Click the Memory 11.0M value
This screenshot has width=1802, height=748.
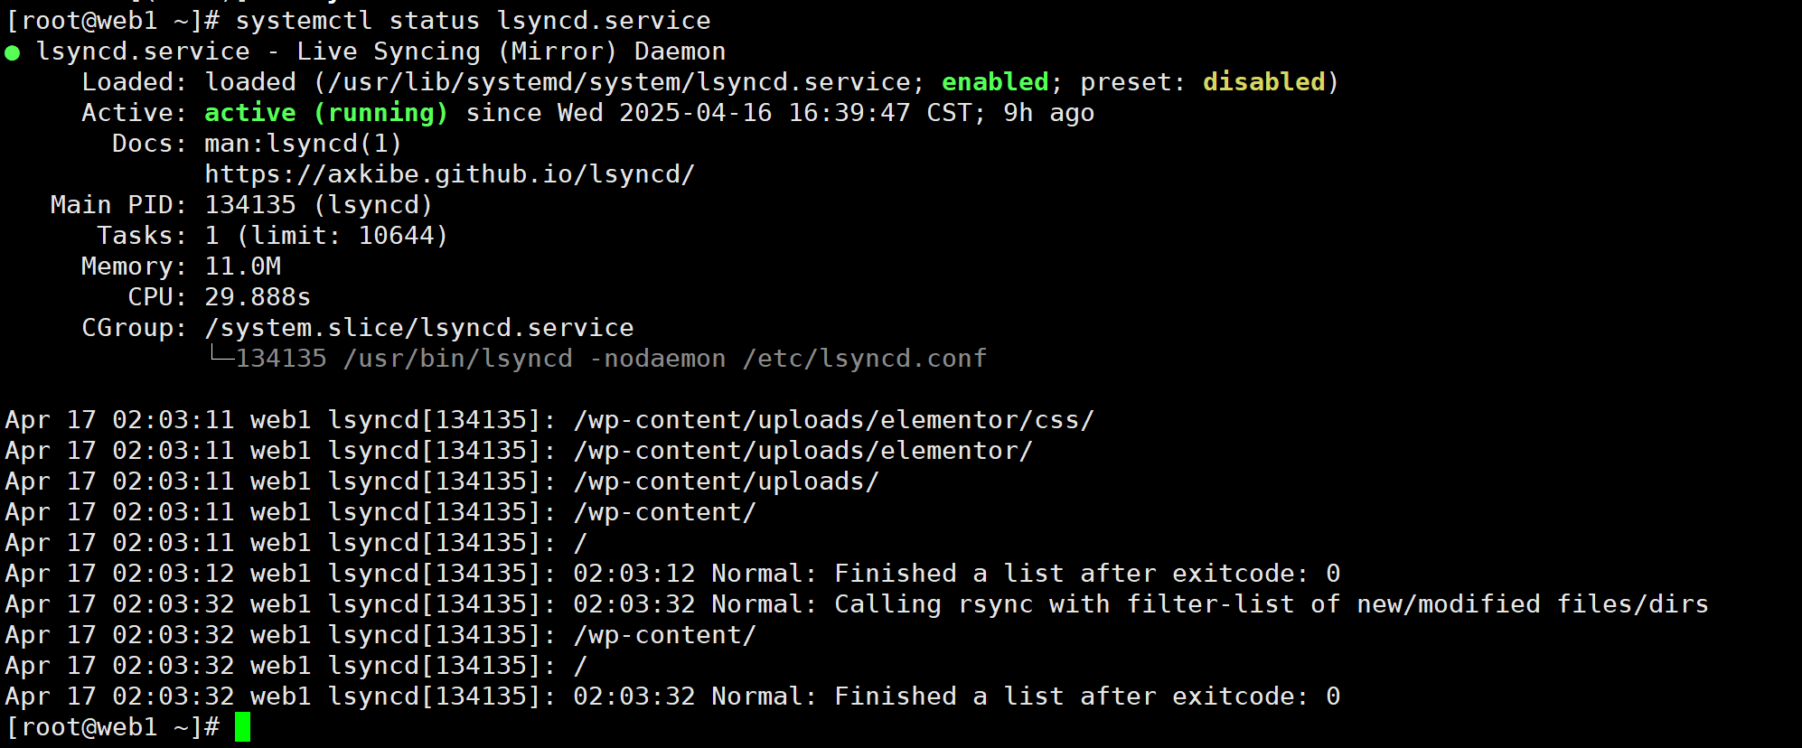pos(243,266)
